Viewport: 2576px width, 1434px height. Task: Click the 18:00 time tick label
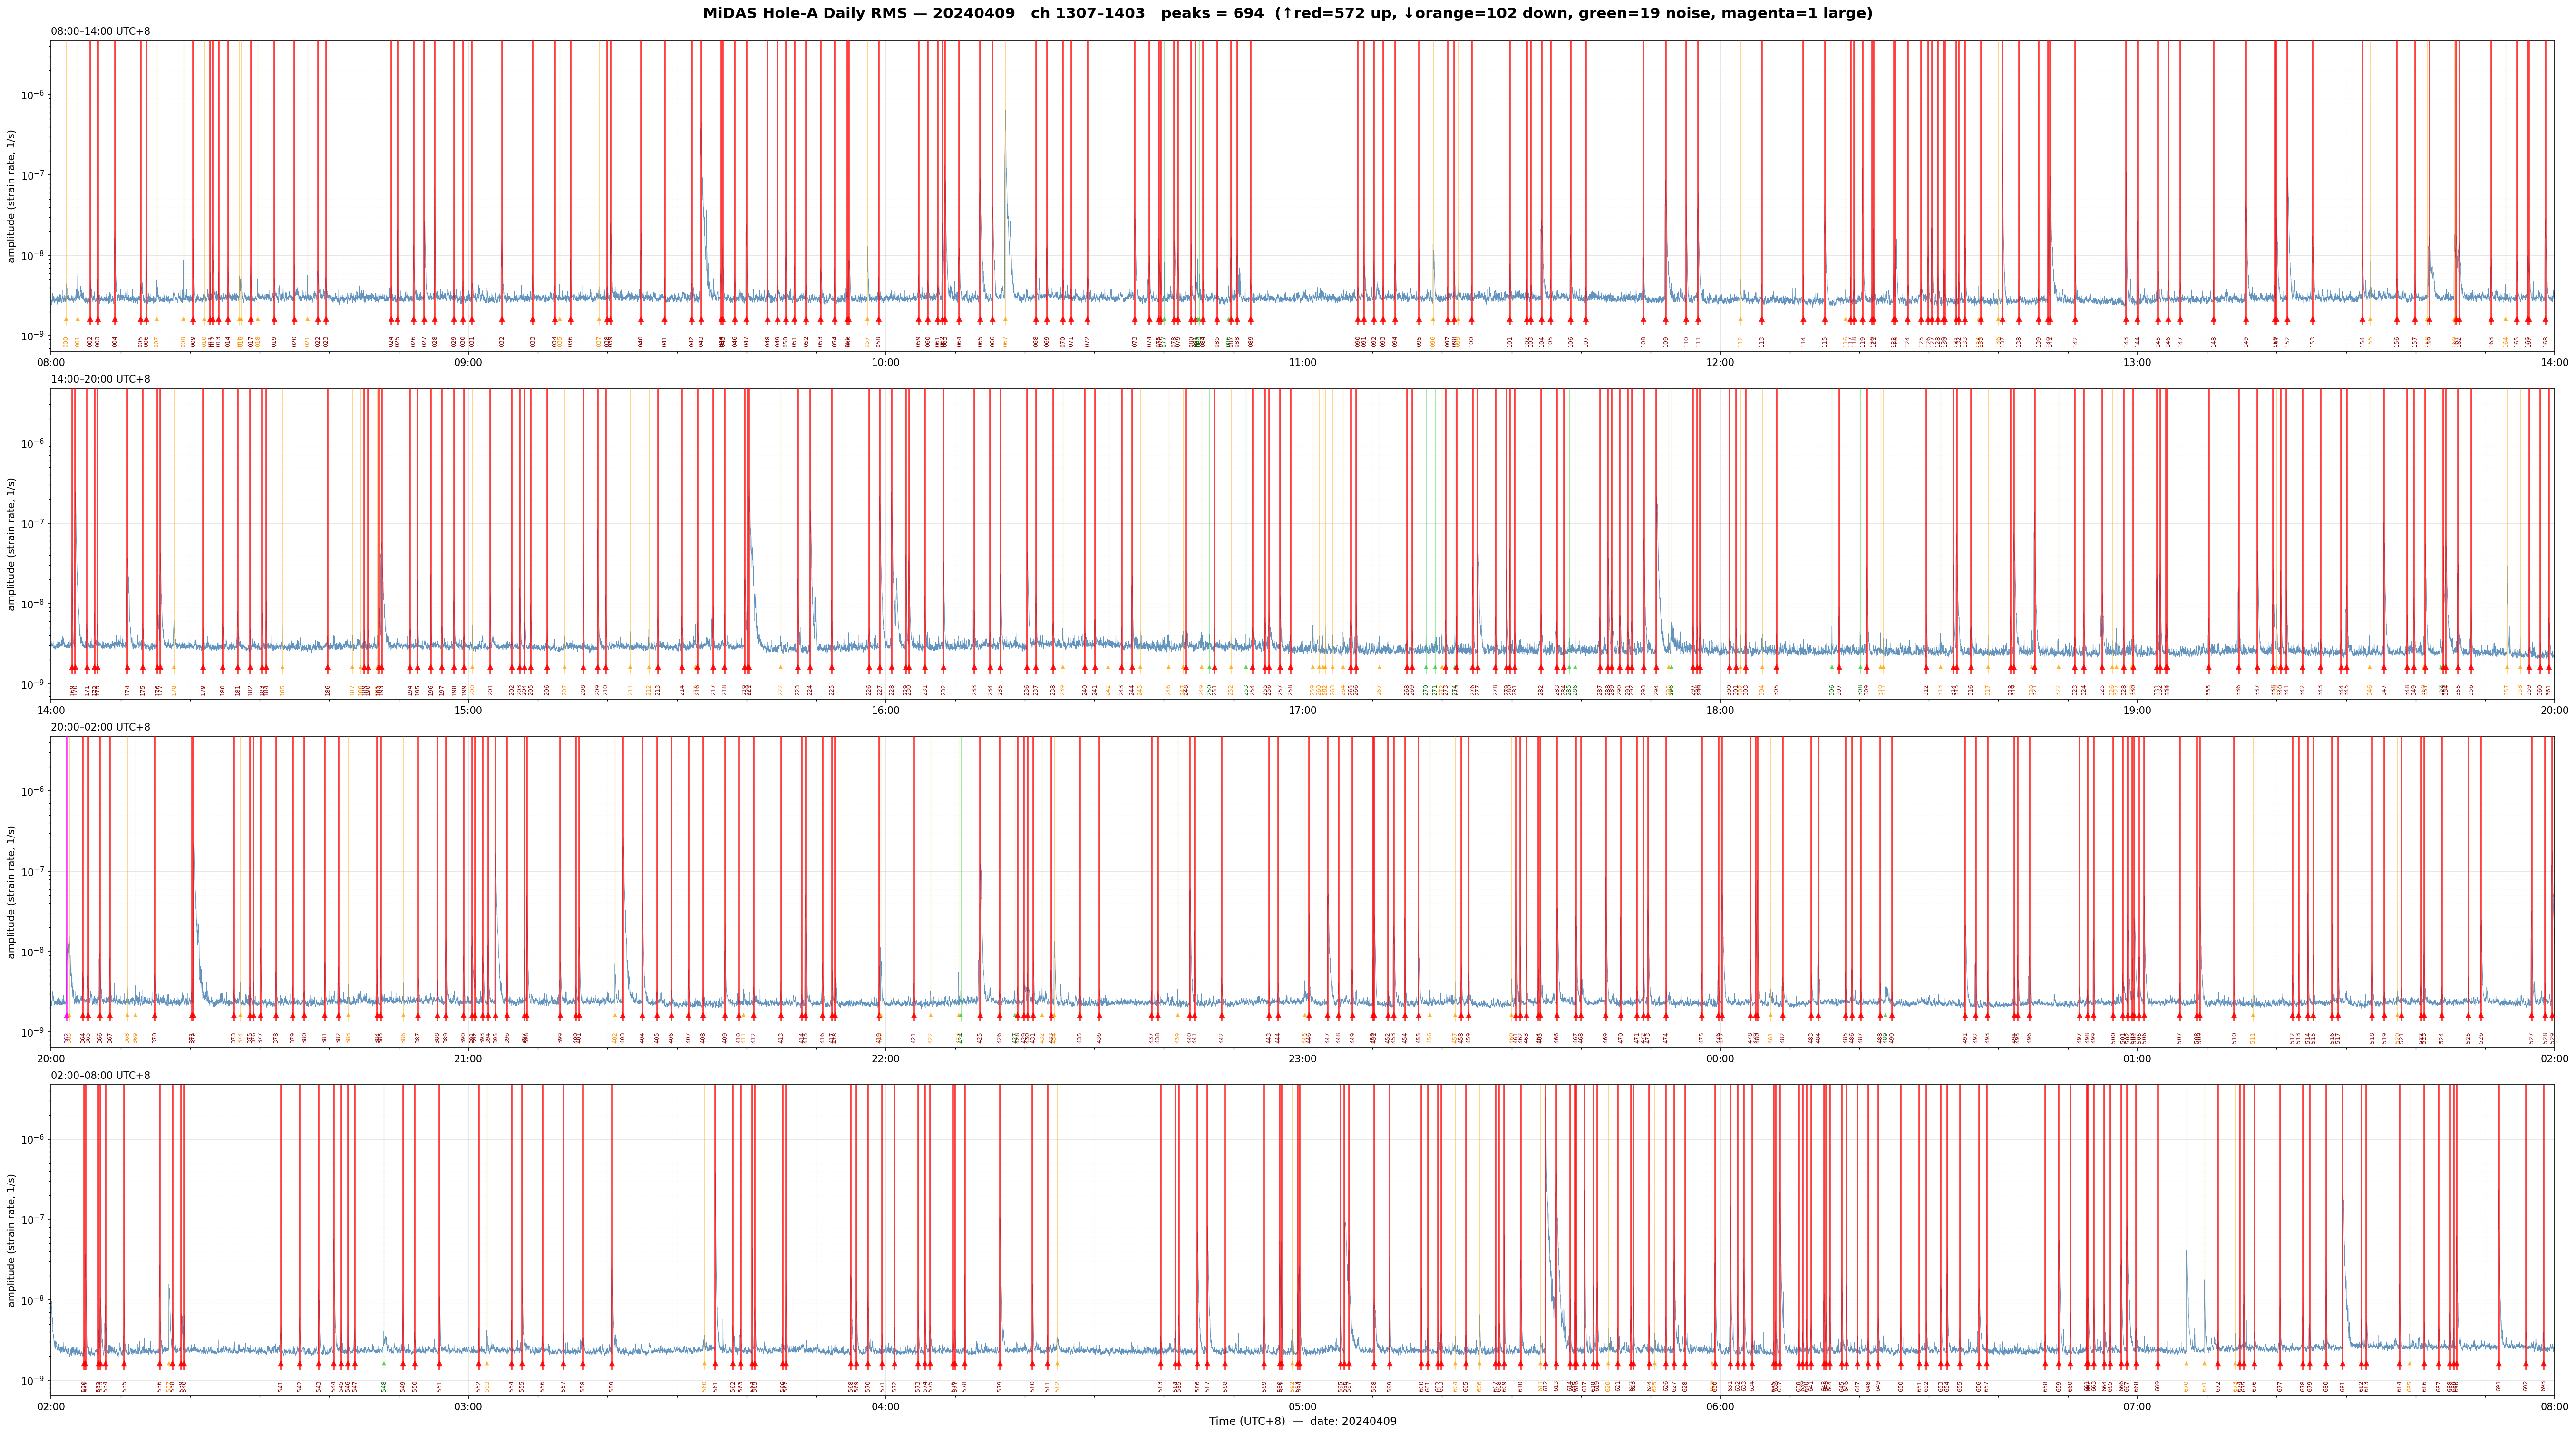tap(1720, 711)
